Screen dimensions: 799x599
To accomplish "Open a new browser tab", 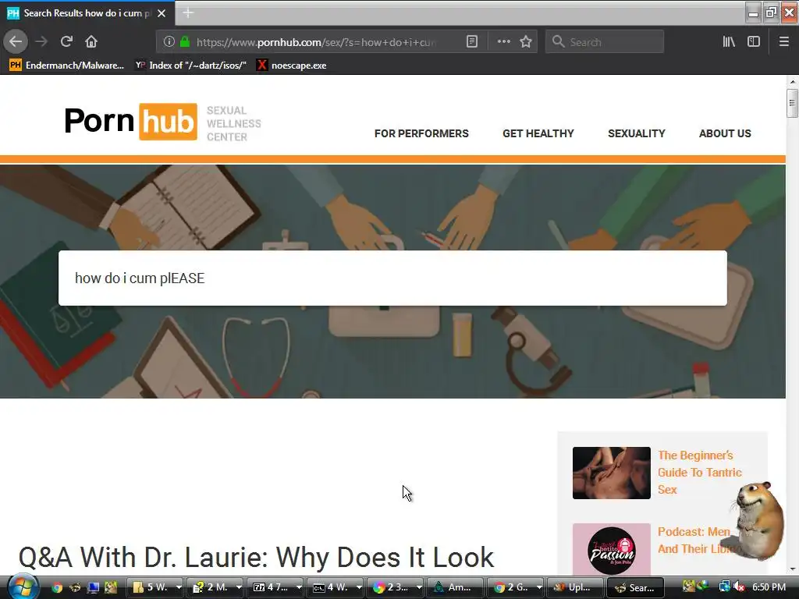I will click(187, 13).
